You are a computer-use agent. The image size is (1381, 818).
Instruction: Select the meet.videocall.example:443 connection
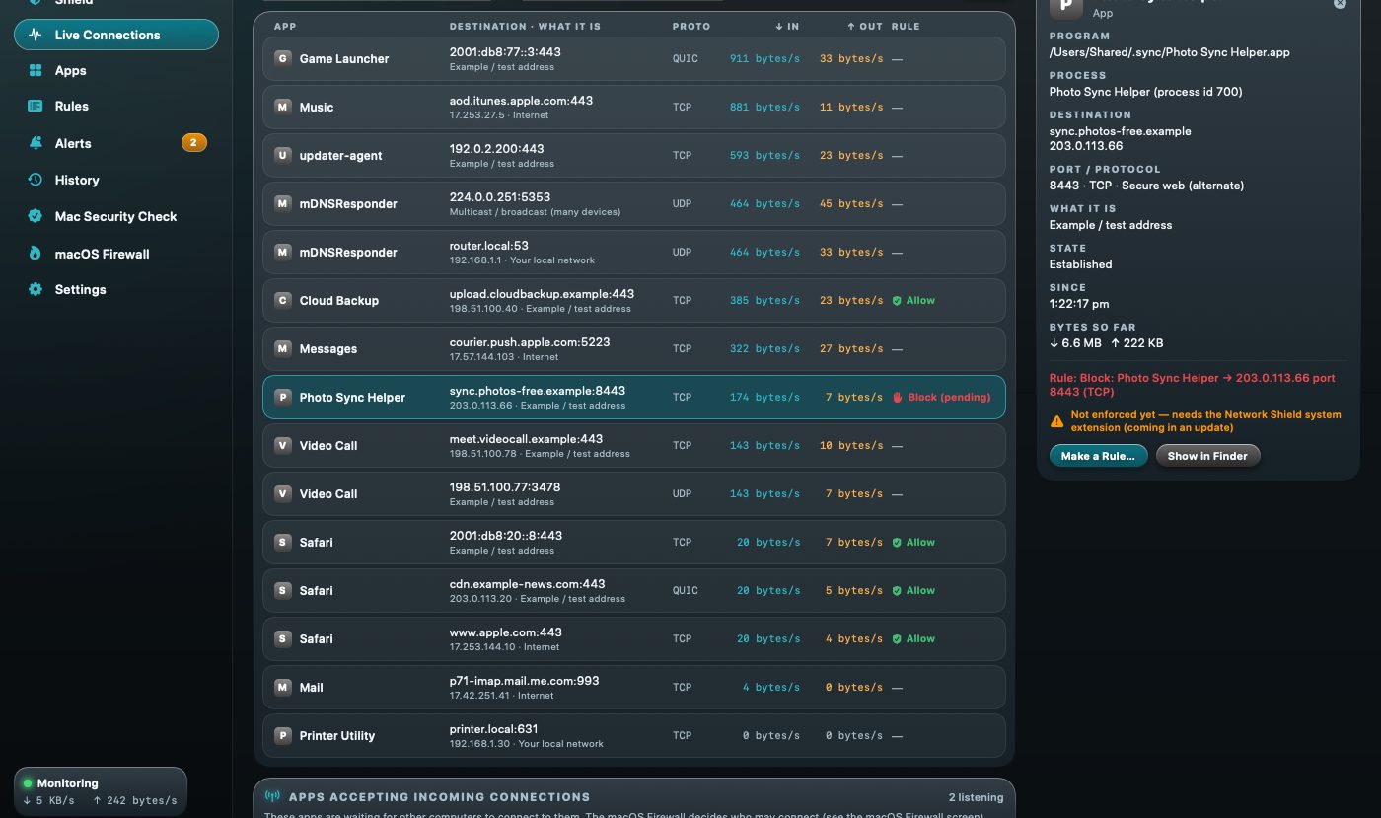tap(634, 445)
